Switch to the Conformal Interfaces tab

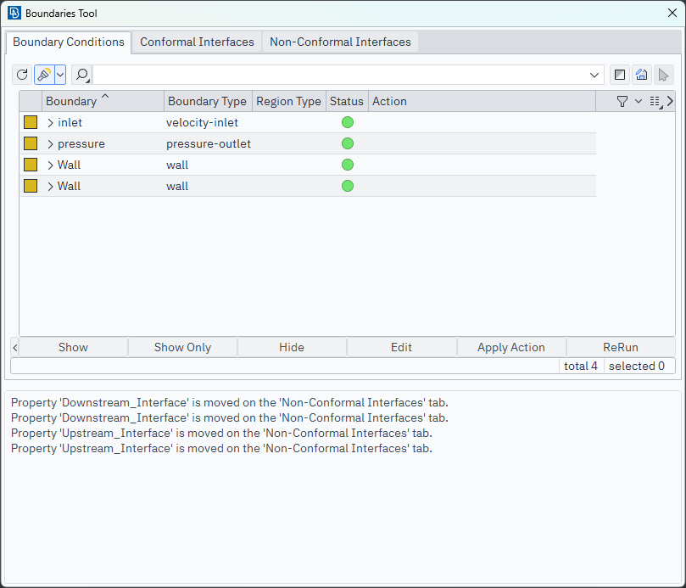point(197,42)
